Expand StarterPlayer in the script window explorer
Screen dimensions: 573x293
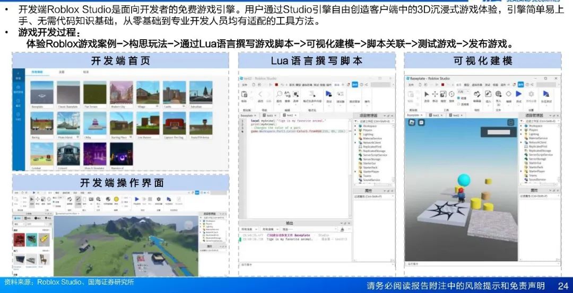tap(355, 171)
